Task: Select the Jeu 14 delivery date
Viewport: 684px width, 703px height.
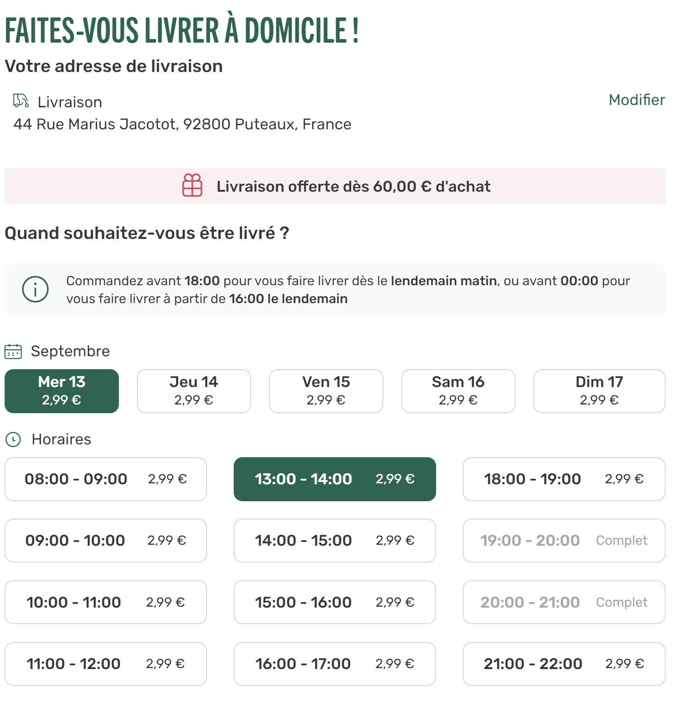Action: [194, 391]
